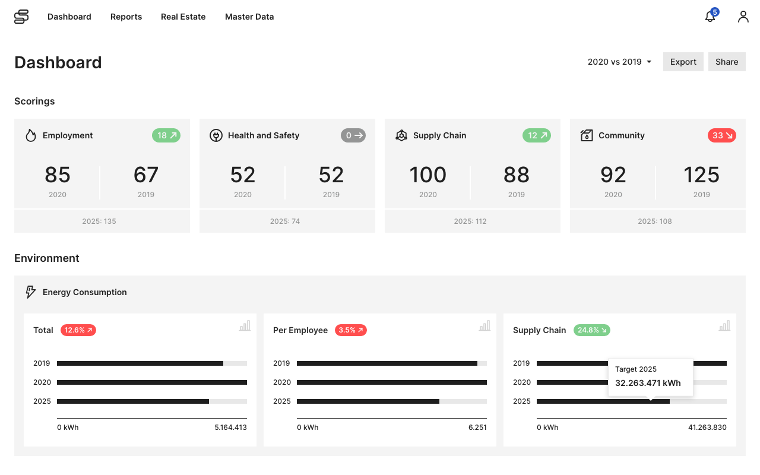Click the Employment flame icon

tap(31, 135)
